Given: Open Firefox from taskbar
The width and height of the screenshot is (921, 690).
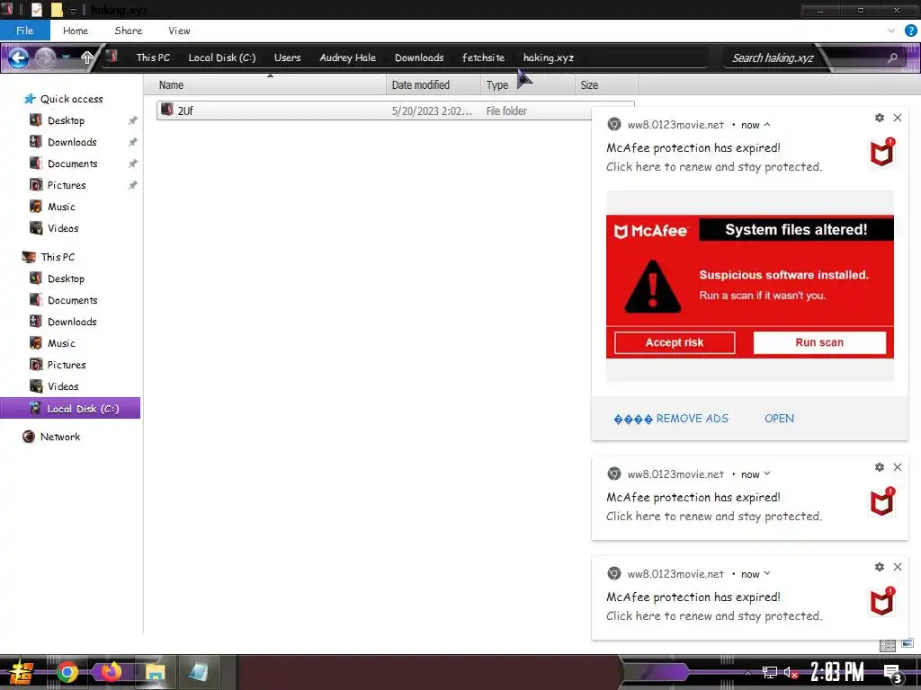Looking at the screenshot, I should (x=111, y=672).
